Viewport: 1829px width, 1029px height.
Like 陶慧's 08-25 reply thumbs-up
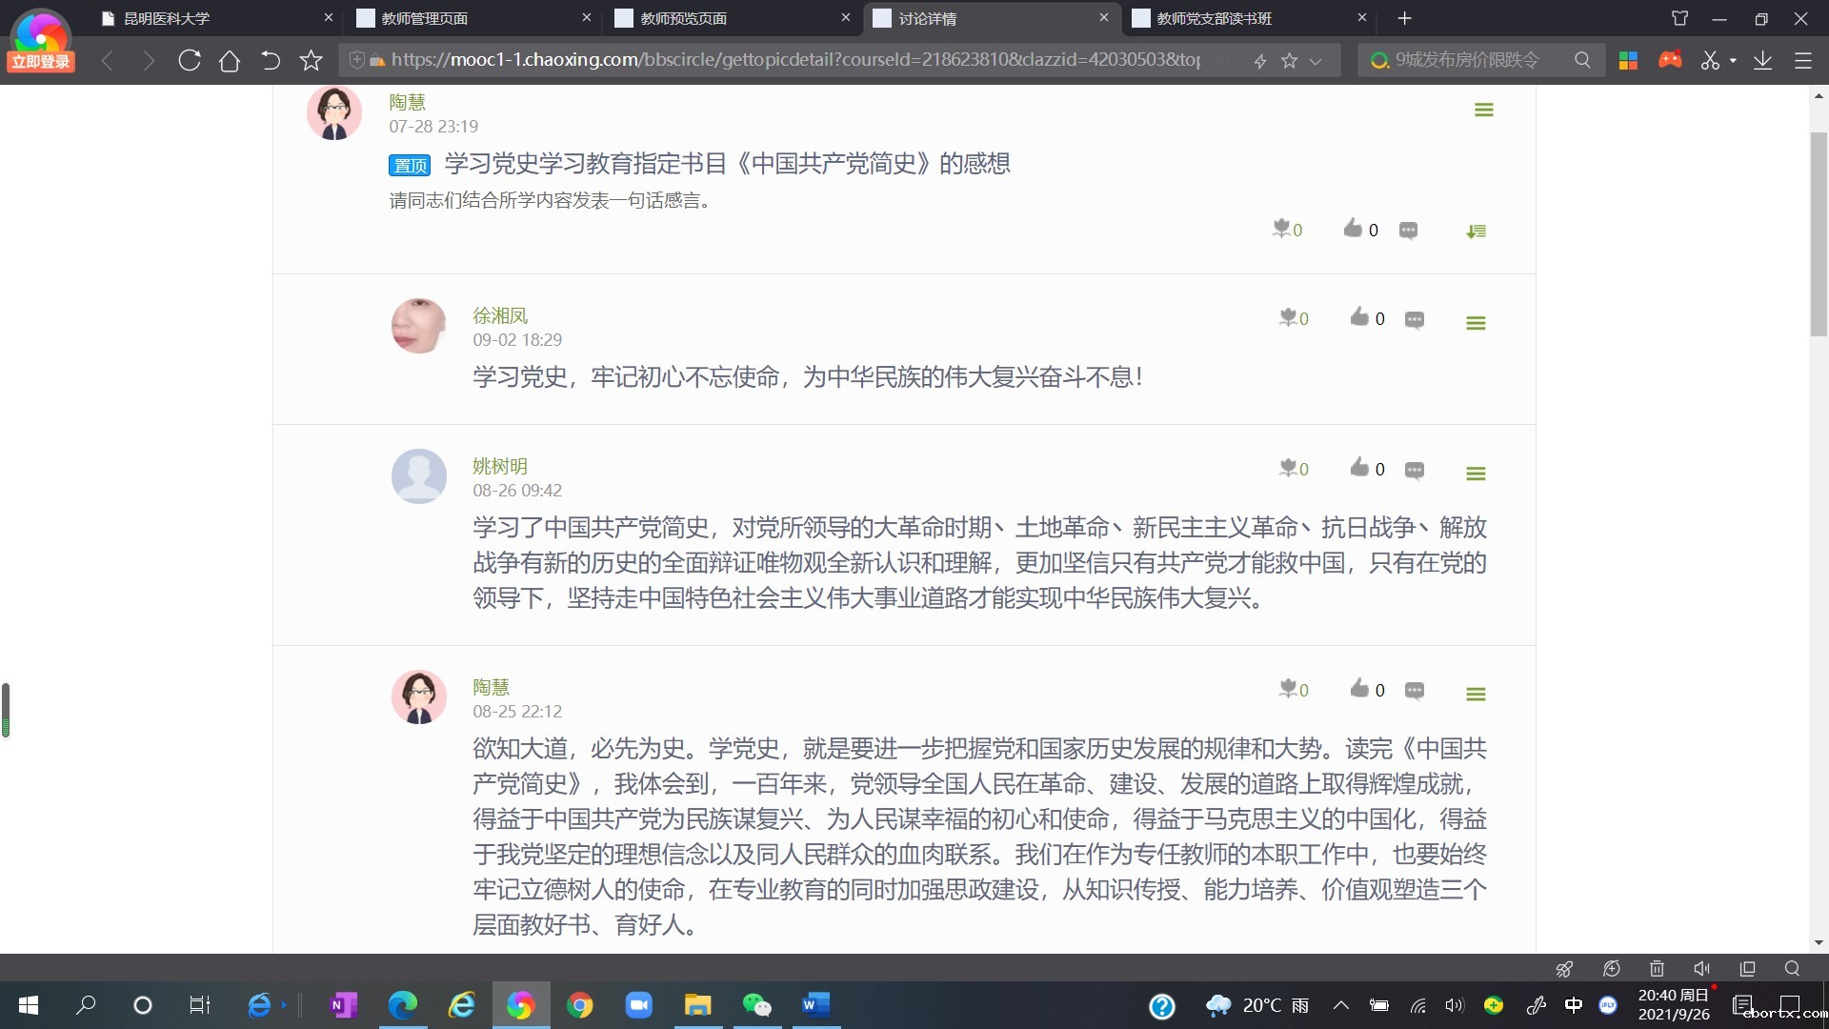coord(1359,689)
